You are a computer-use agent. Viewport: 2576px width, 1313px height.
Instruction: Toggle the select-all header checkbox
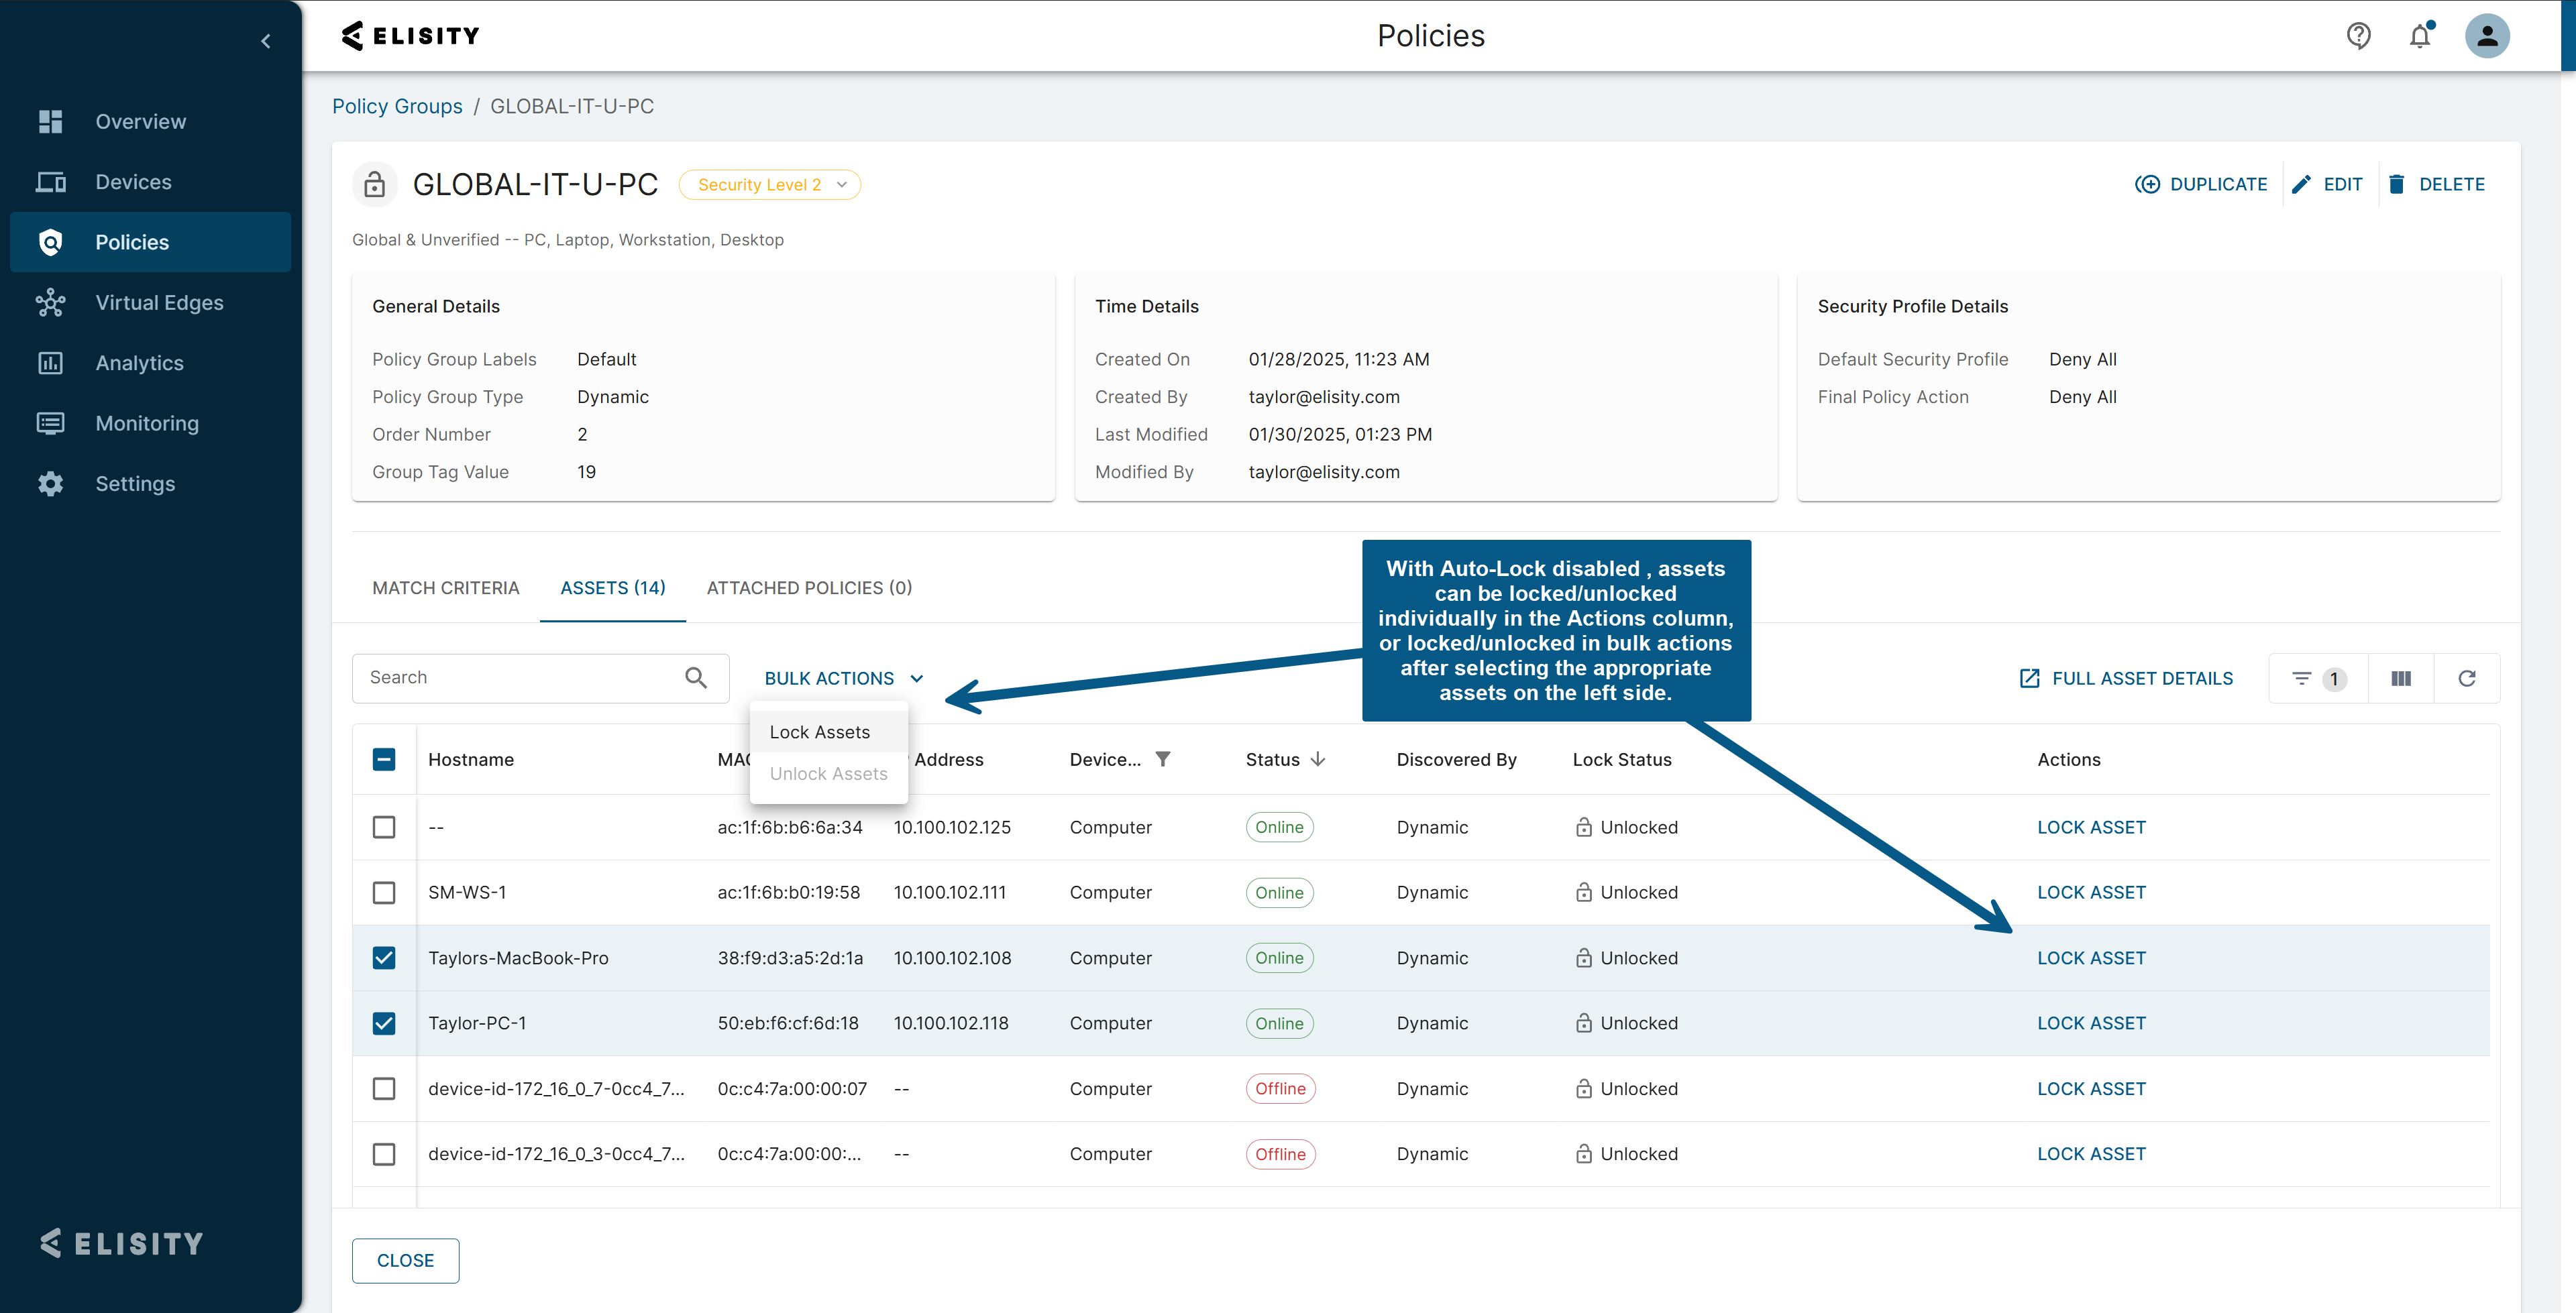click(x=384, y=759)
